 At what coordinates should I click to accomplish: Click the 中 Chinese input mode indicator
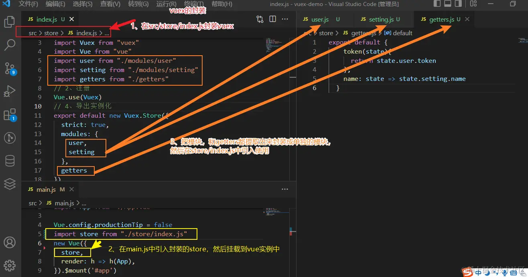point(478,273)
